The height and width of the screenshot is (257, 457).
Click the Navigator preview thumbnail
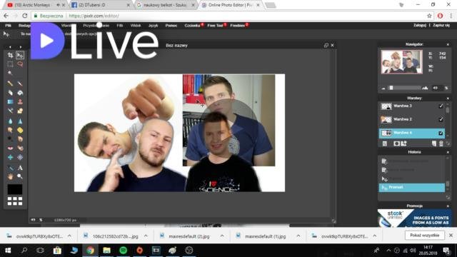click(x=401, y=62)
